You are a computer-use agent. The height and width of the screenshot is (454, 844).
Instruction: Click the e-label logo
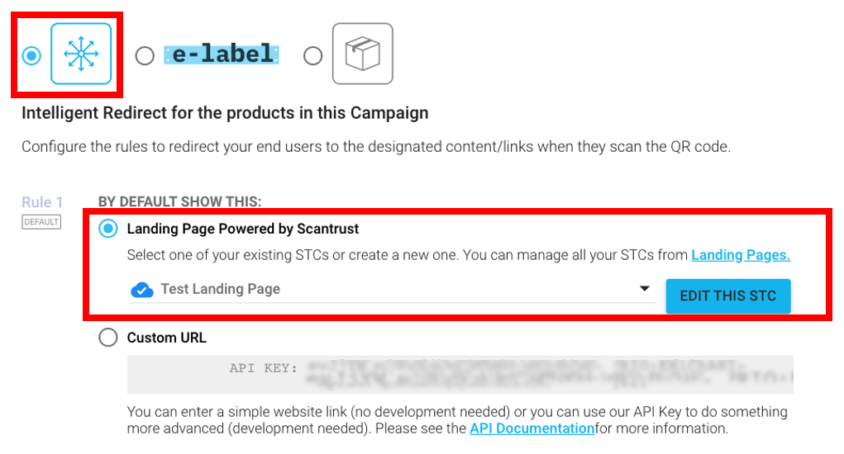[x=222, y=55]
